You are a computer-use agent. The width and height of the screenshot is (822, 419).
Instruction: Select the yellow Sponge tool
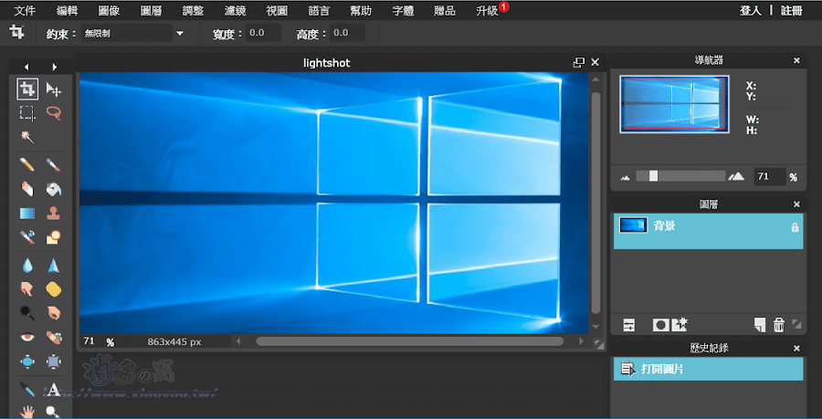click(54, 288)
